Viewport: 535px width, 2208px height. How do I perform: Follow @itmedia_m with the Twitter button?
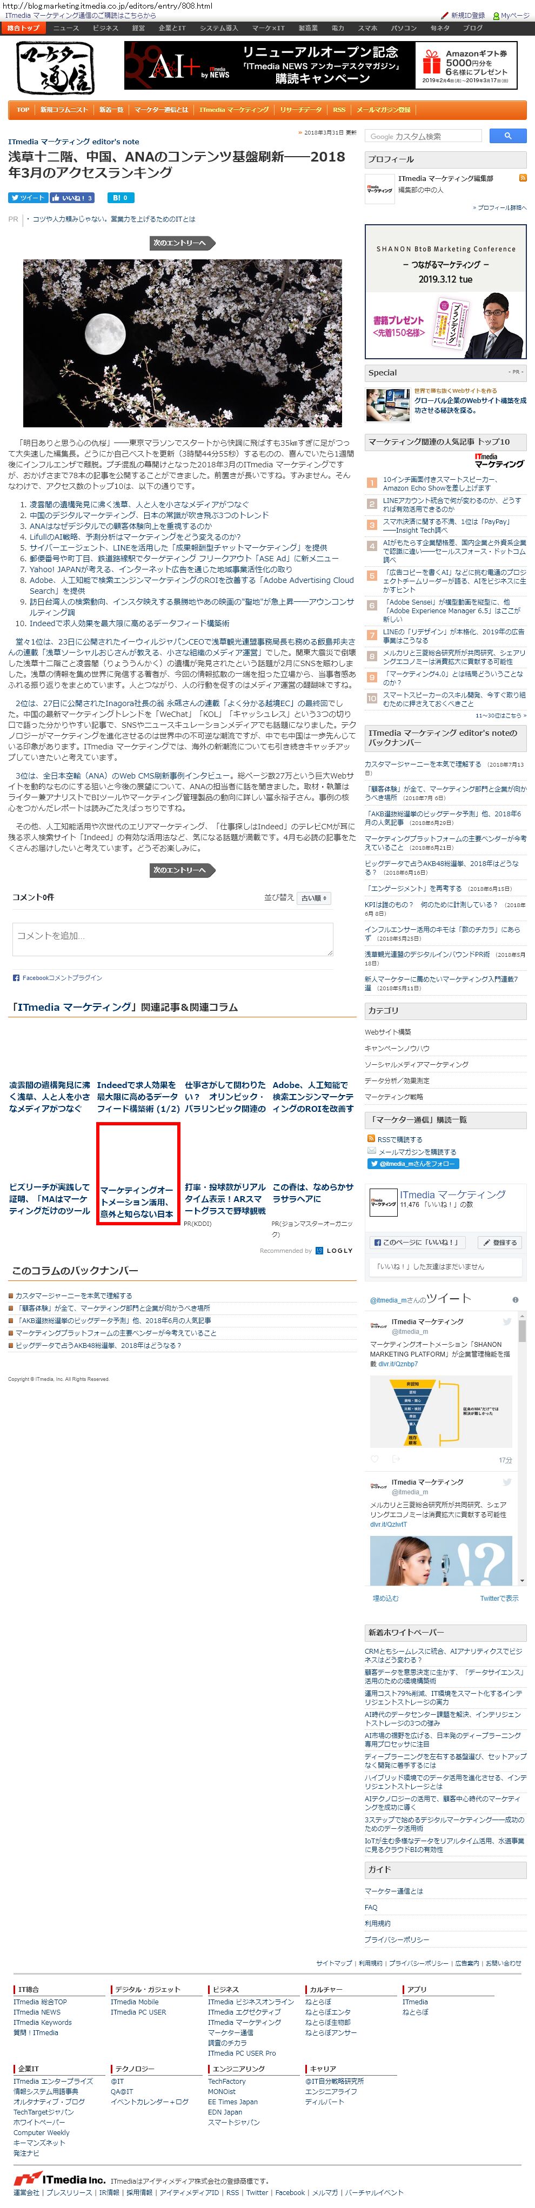413,1164
